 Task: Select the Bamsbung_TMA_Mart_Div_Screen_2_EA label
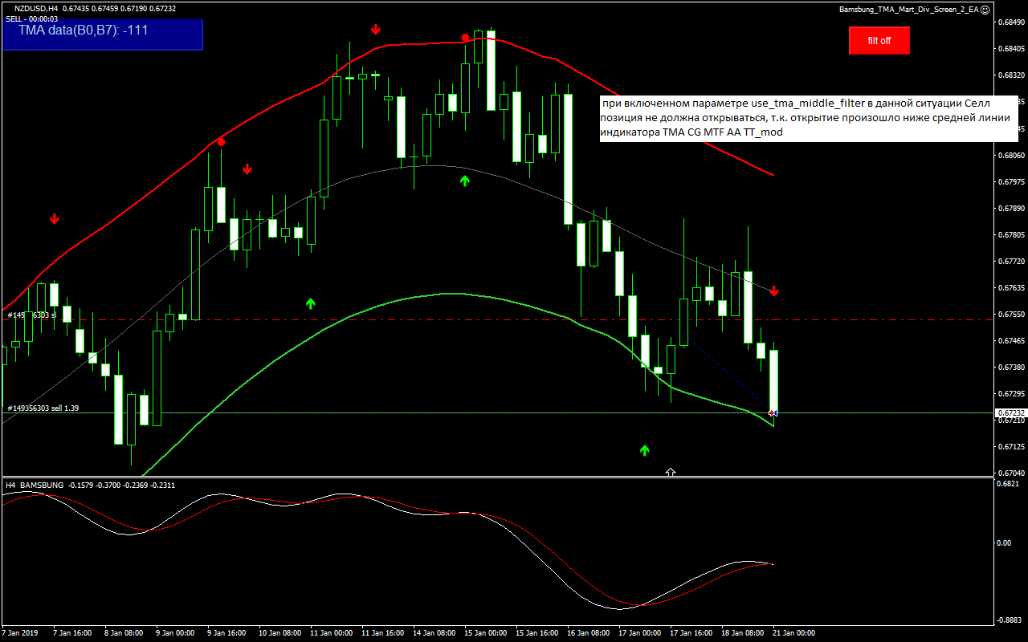coord(908,9)
